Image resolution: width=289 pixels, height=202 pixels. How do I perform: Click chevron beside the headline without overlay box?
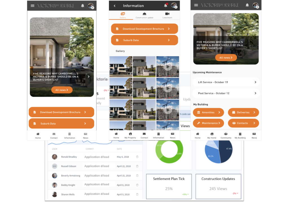89,77
